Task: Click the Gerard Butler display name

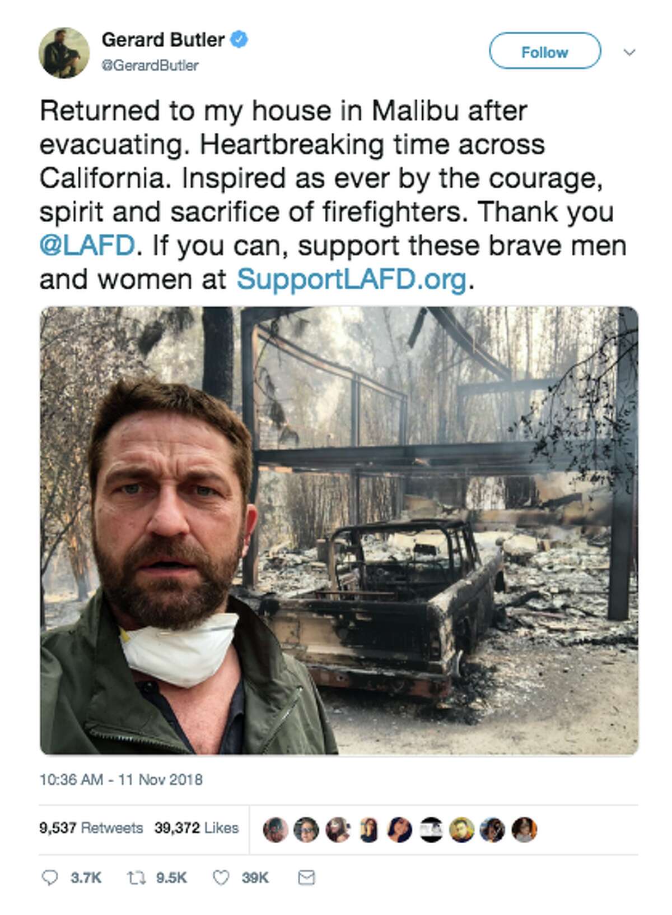Action: [x=163, y=40]
